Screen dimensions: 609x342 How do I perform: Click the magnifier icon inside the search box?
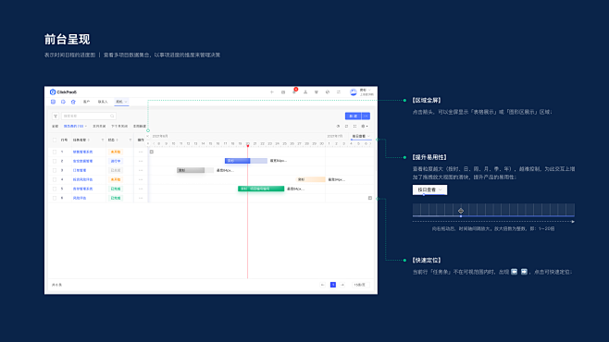[x=112, y=116]
